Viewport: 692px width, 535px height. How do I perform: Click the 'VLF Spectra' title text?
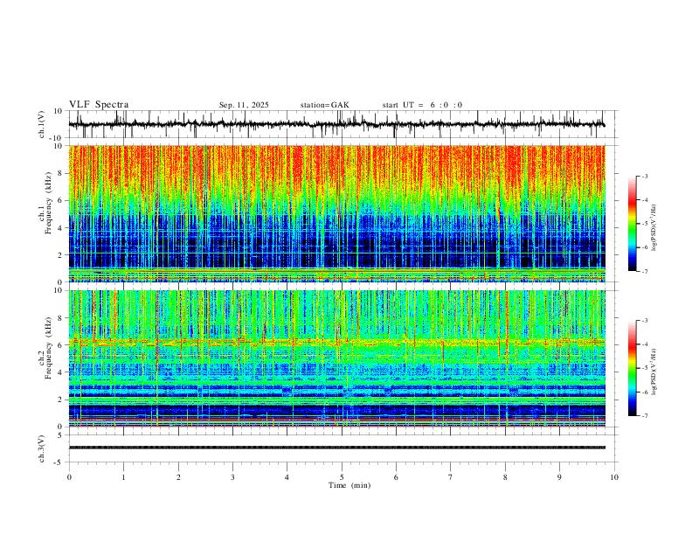click(x=99, y=105)
